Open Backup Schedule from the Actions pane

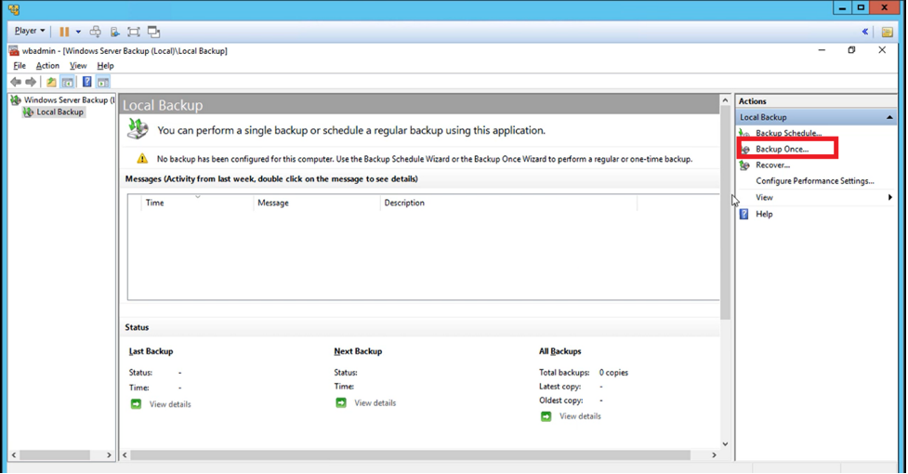(788, 133)
